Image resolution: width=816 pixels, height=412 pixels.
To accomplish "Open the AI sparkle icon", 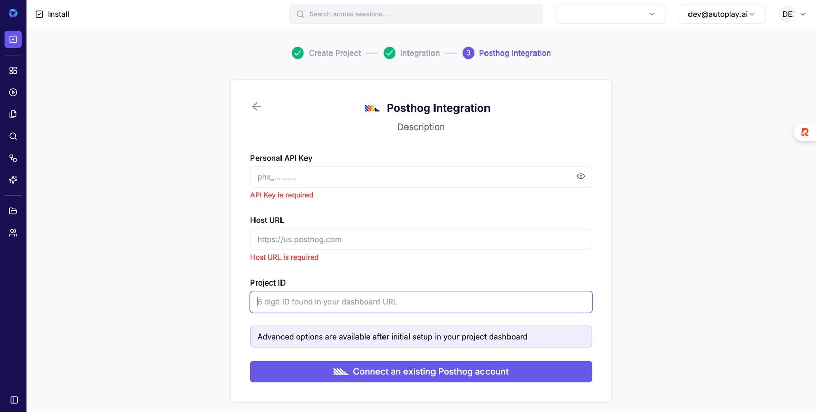I will click(x=13, y=179).
